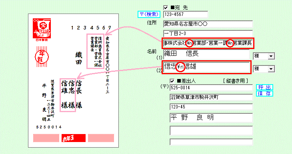Select the first 様 honorific combo box
The width and height of the screenshot is (292, 154).
pos(264,56)
